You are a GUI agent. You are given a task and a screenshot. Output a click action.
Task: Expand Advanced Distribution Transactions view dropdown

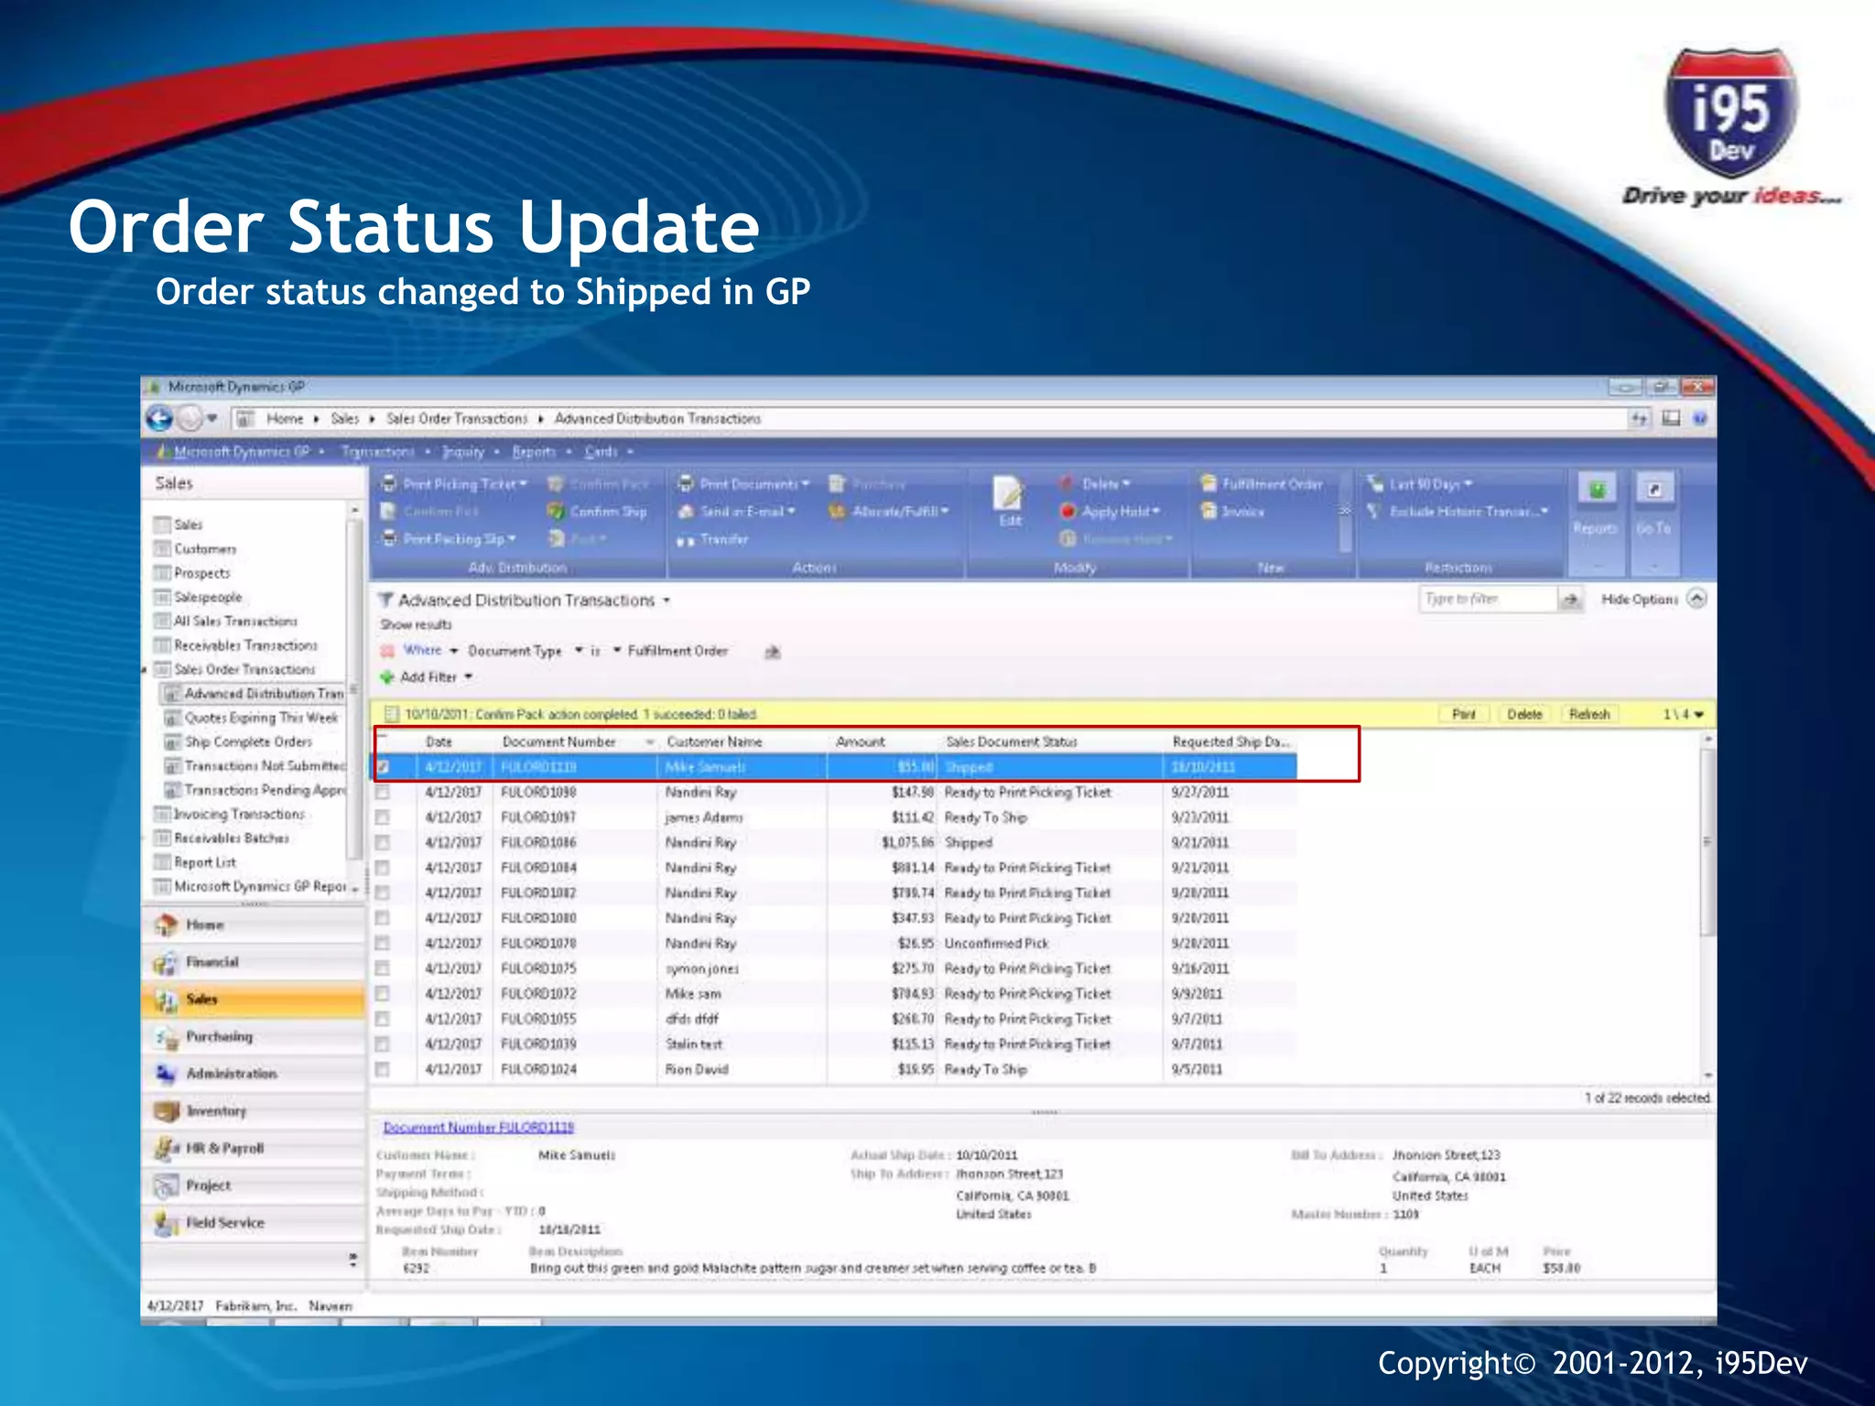(x=667, y=601)
